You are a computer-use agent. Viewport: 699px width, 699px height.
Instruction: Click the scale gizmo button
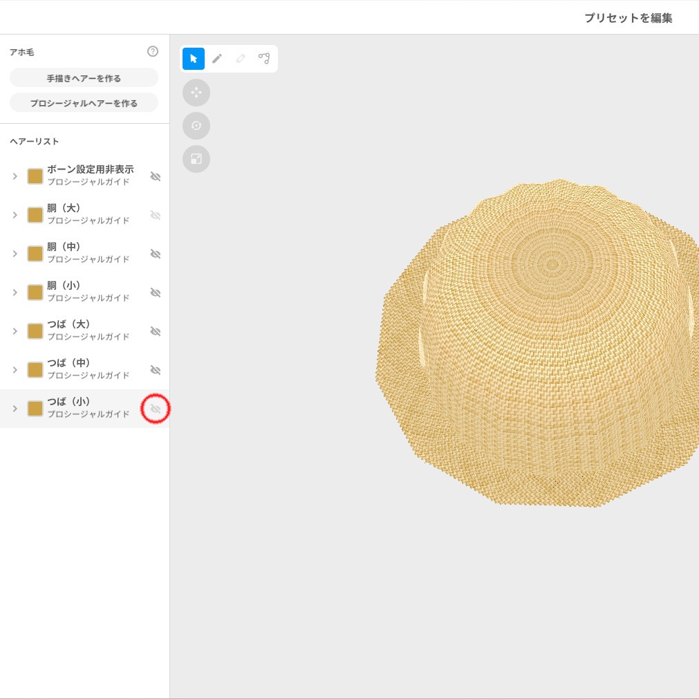(x=196, y=159)
